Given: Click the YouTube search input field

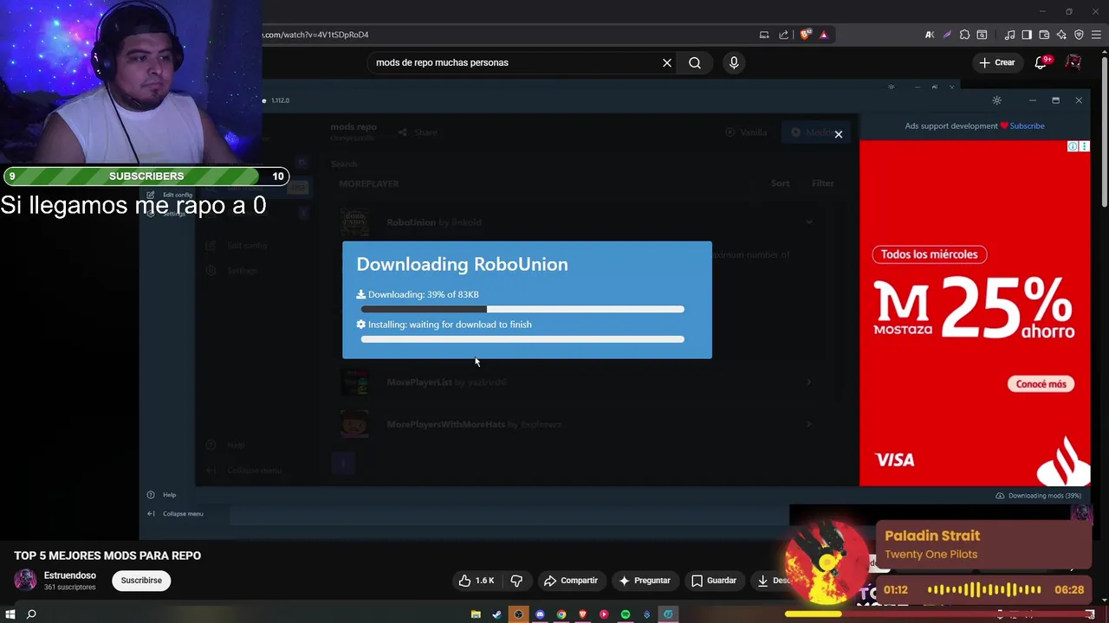Looking at the screenshot, I should pyautogui.click(x=516, y=62).
